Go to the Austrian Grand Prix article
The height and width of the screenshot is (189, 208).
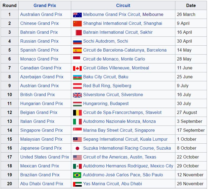click(39, 86)
